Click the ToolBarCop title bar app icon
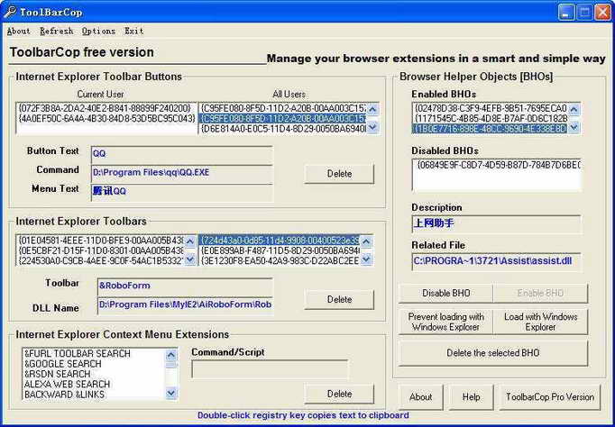Viewport: 615px width, 427px height. click(x=10, y=11)
